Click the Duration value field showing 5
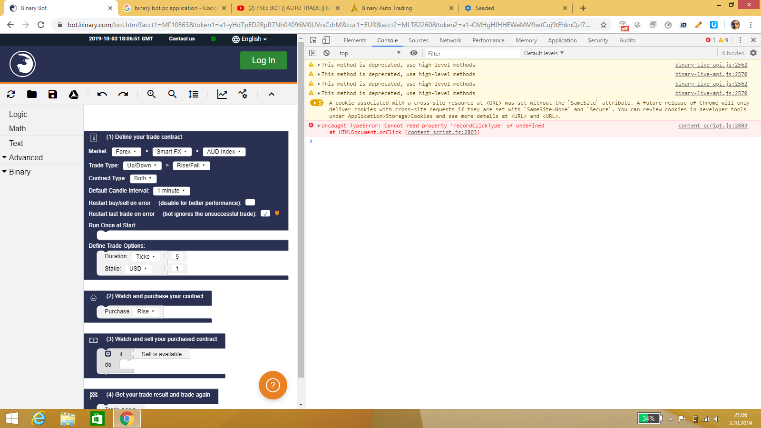Viewport: 761px width, 428px height. click(177, 257)
